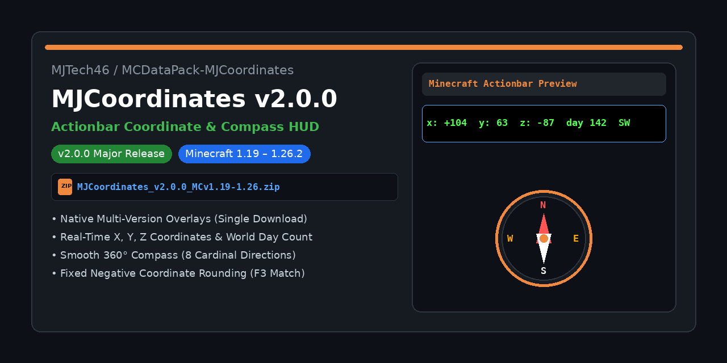Click the white south compass needle
The image size is (727, 363).
[544, 254]
